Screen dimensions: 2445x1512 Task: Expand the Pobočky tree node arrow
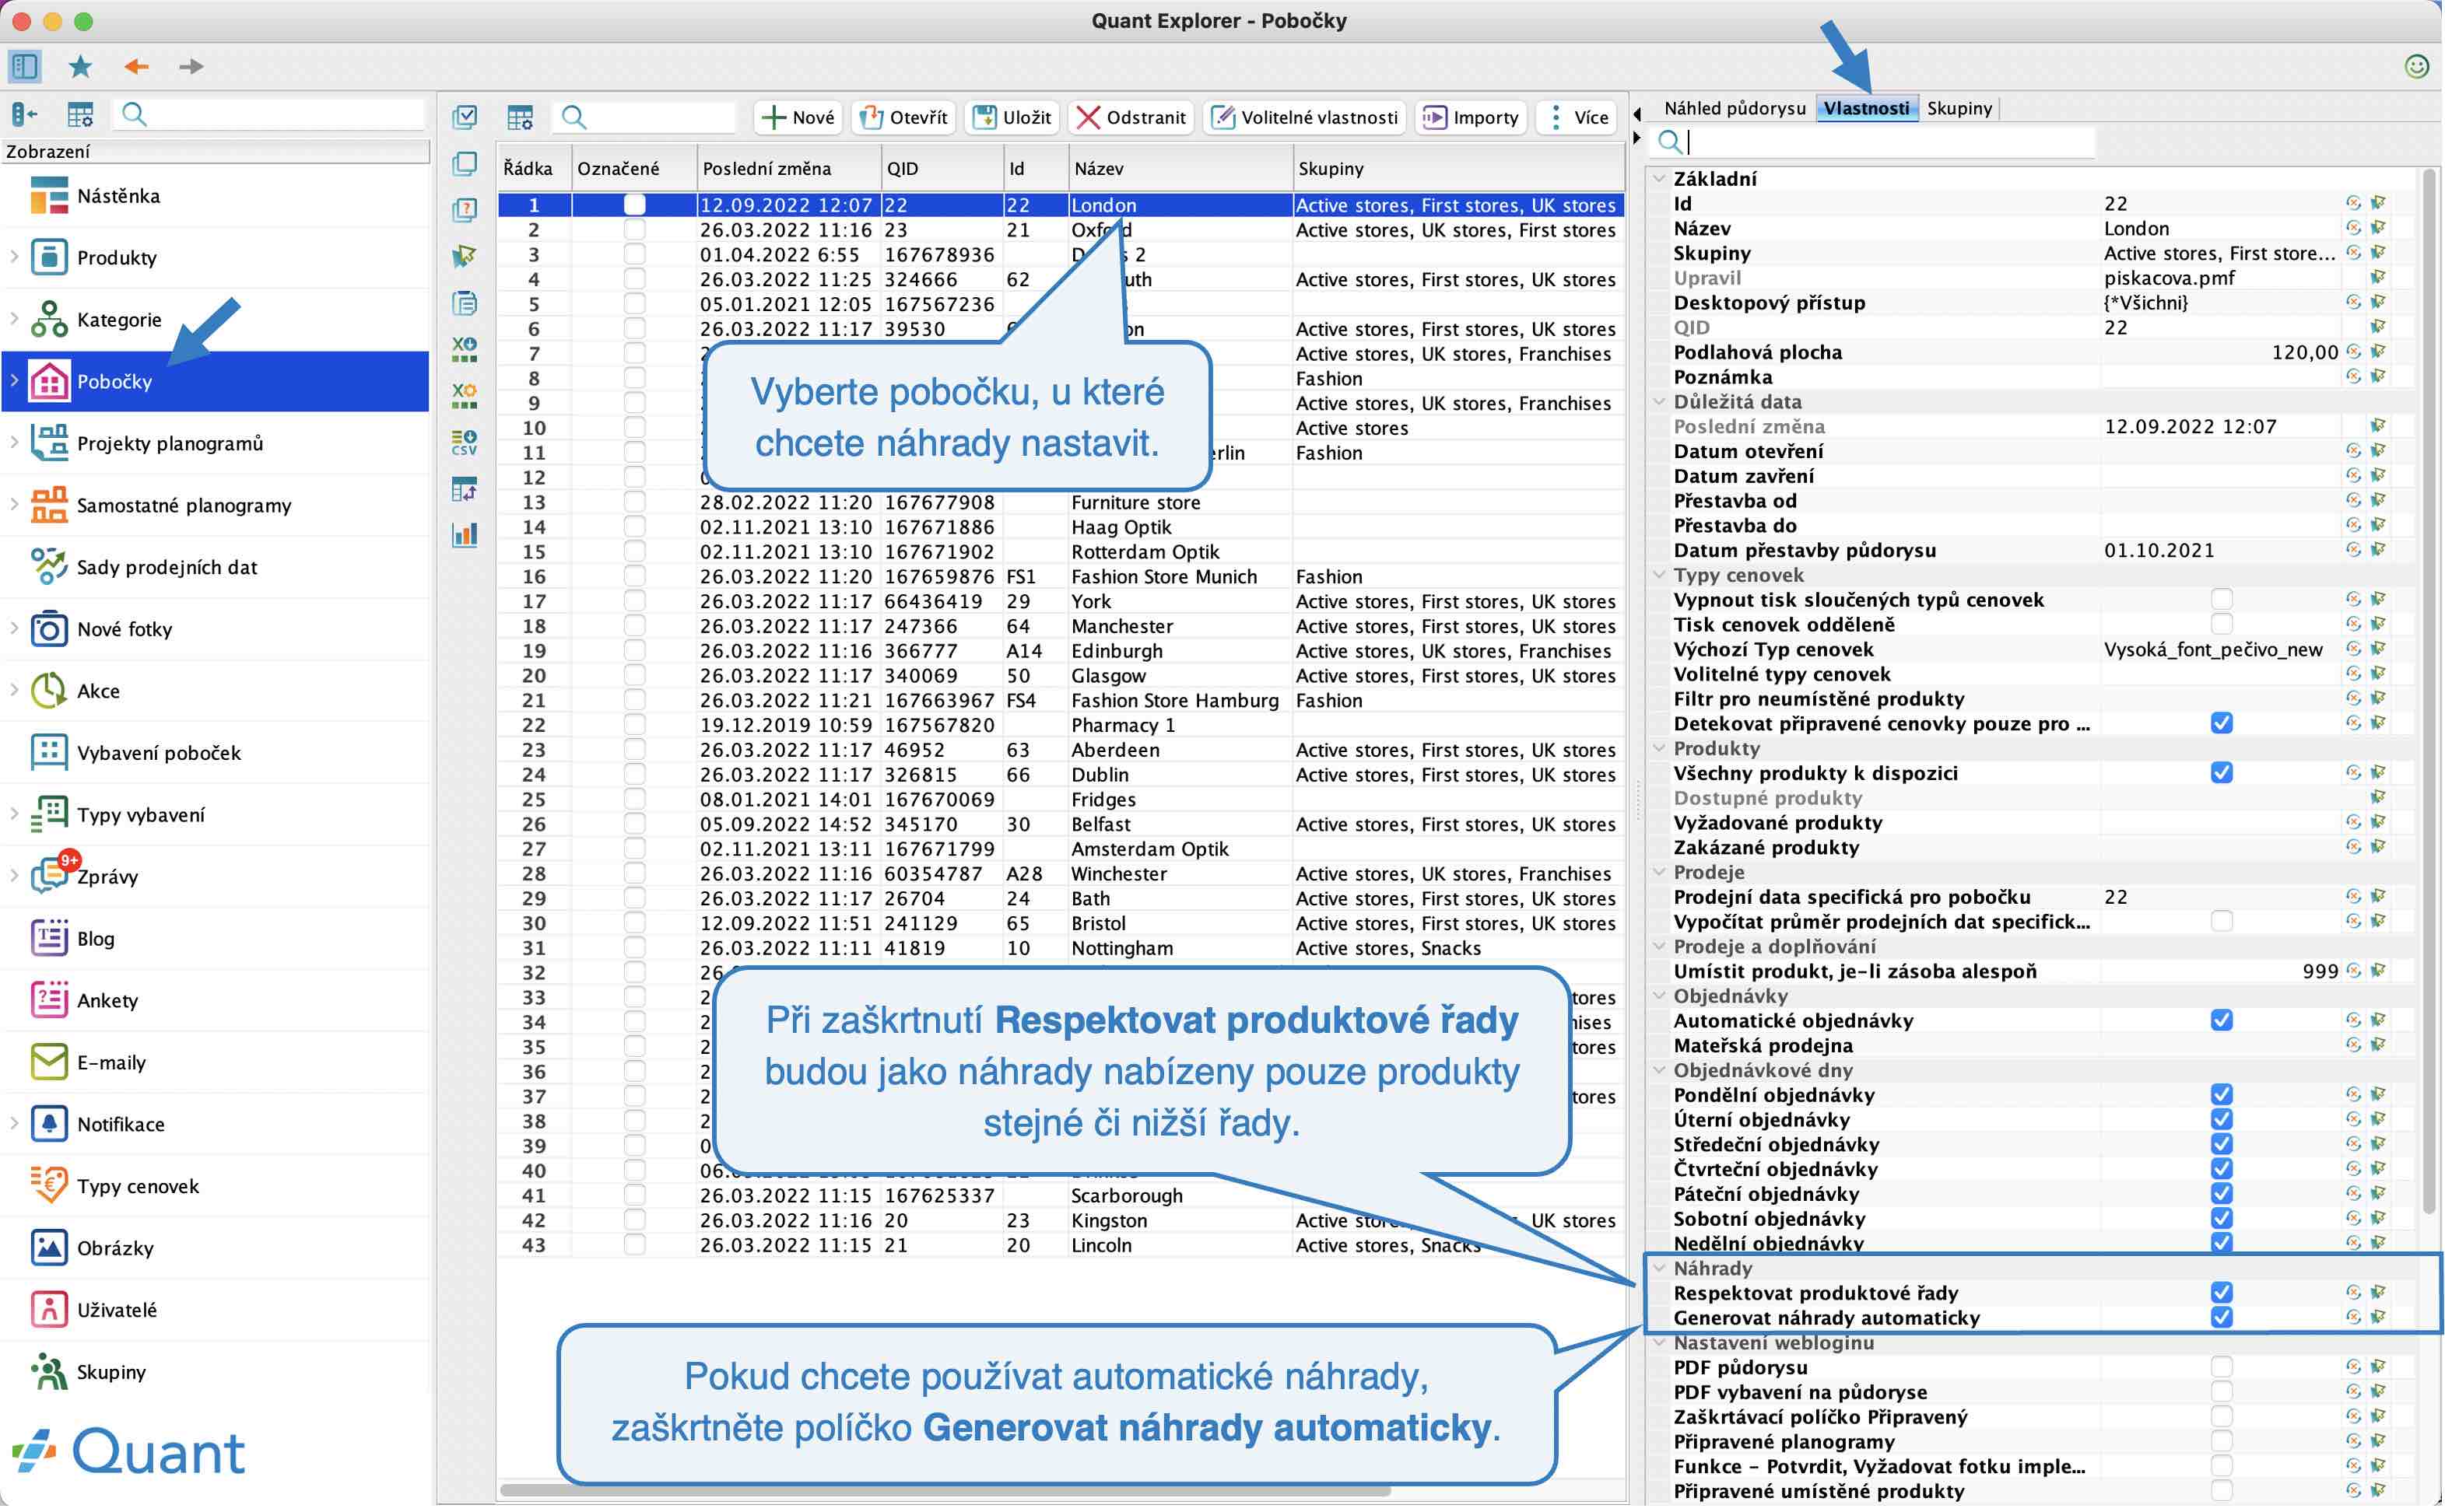click(x=14, y=381)
